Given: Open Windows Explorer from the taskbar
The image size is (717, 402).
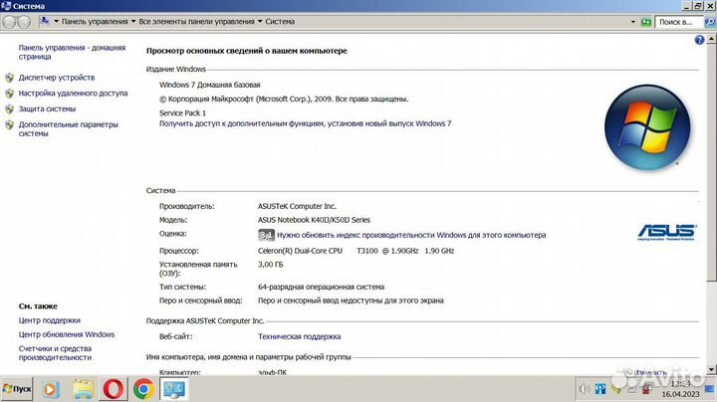Looking at the screenshot, I should click(83, 390).
